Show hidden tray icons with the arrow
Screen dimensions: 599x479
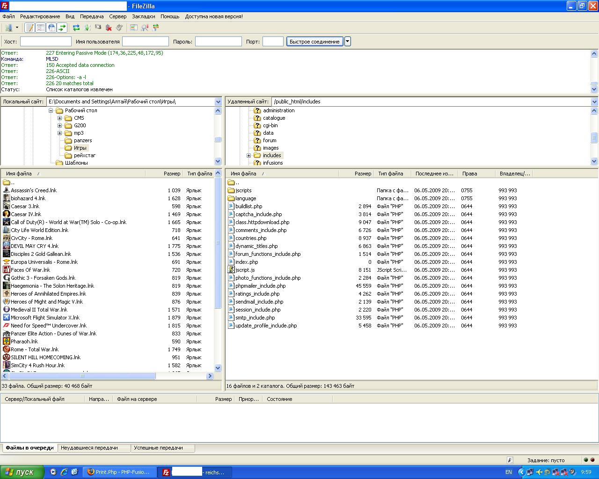coord(521,472)
